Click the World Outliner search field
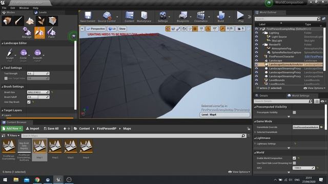This screenshot has height=184, width=328. (287, 19)
